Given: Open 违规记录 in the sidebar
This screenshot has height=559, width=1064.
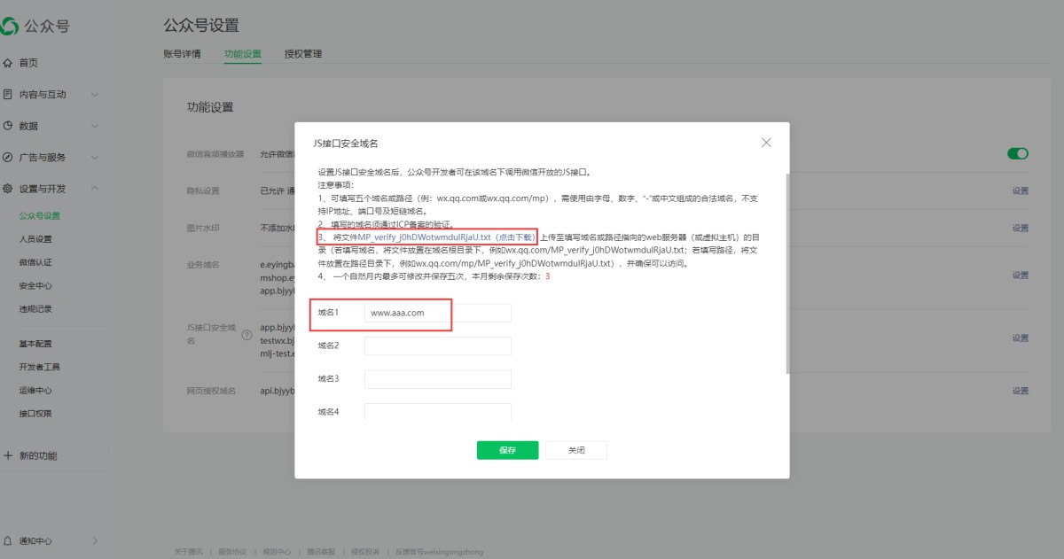Looking at the screenshot, I should click(35, 309).
